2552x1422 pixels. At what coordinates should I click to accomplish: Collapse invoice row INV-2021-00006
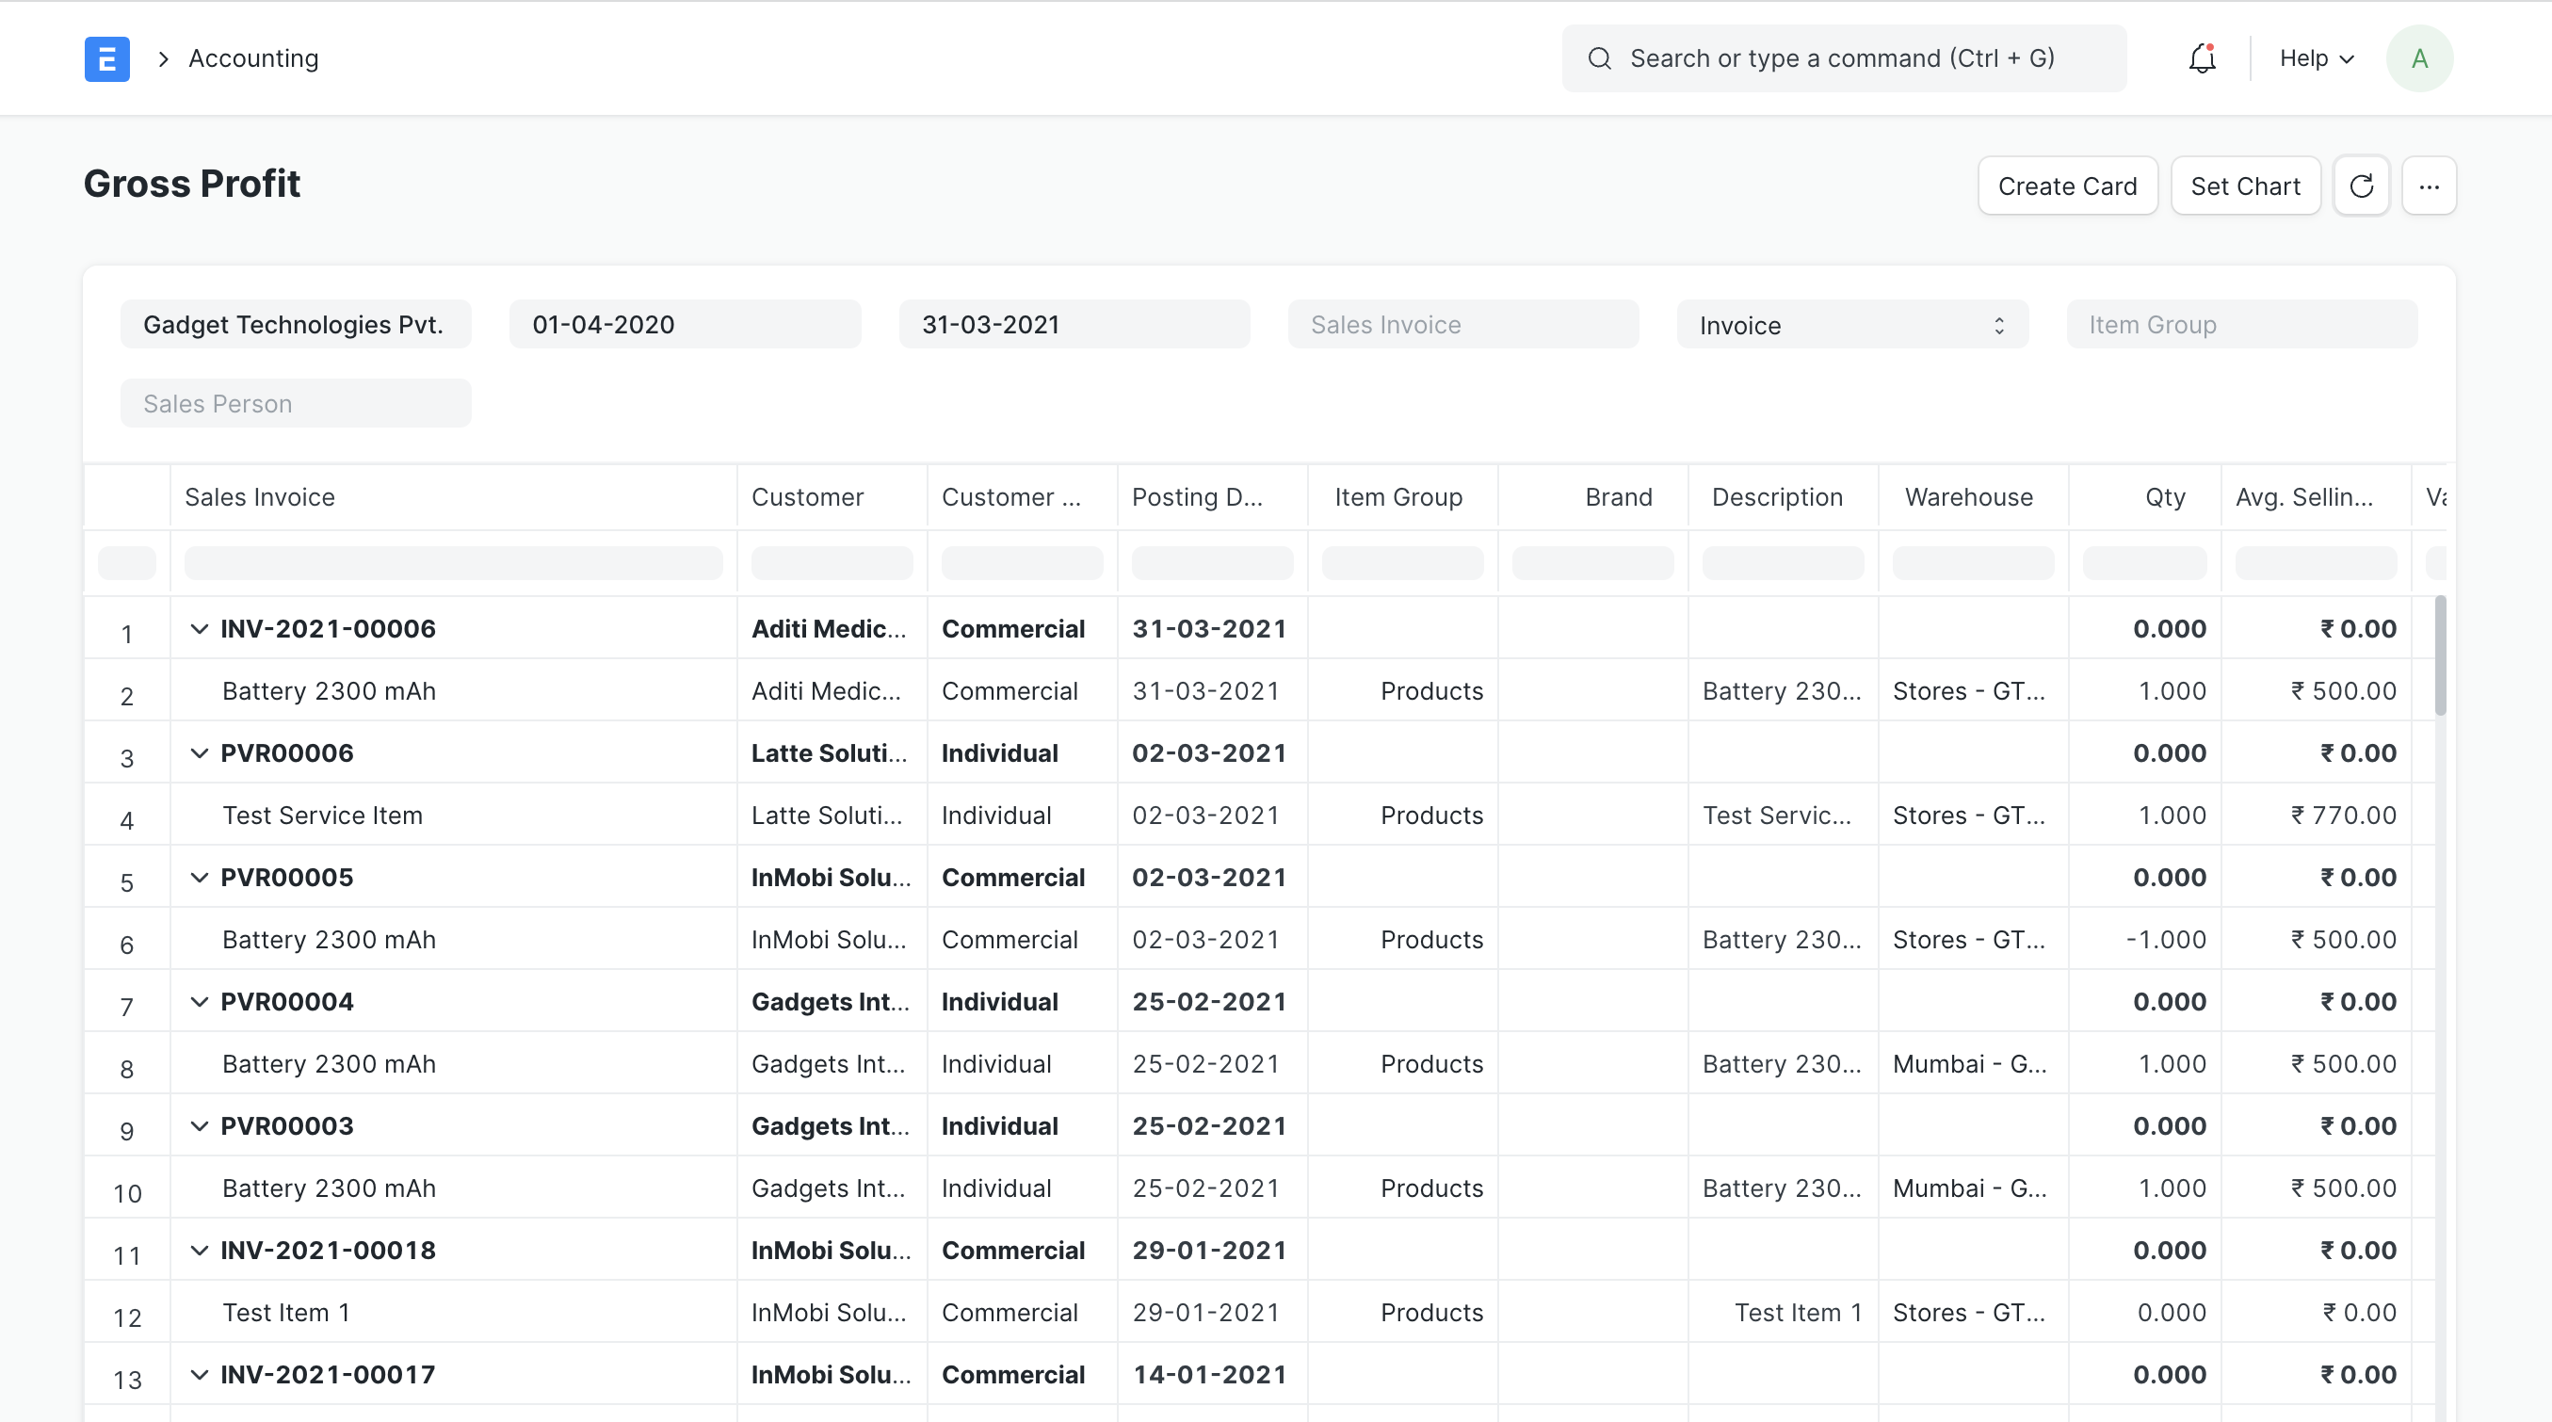click(201, 628)
